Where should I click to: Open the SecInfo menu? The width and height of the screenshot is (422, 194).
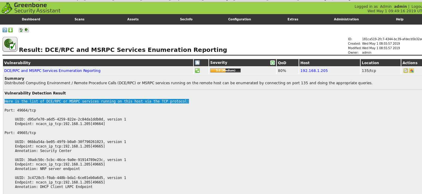point(186,19)
